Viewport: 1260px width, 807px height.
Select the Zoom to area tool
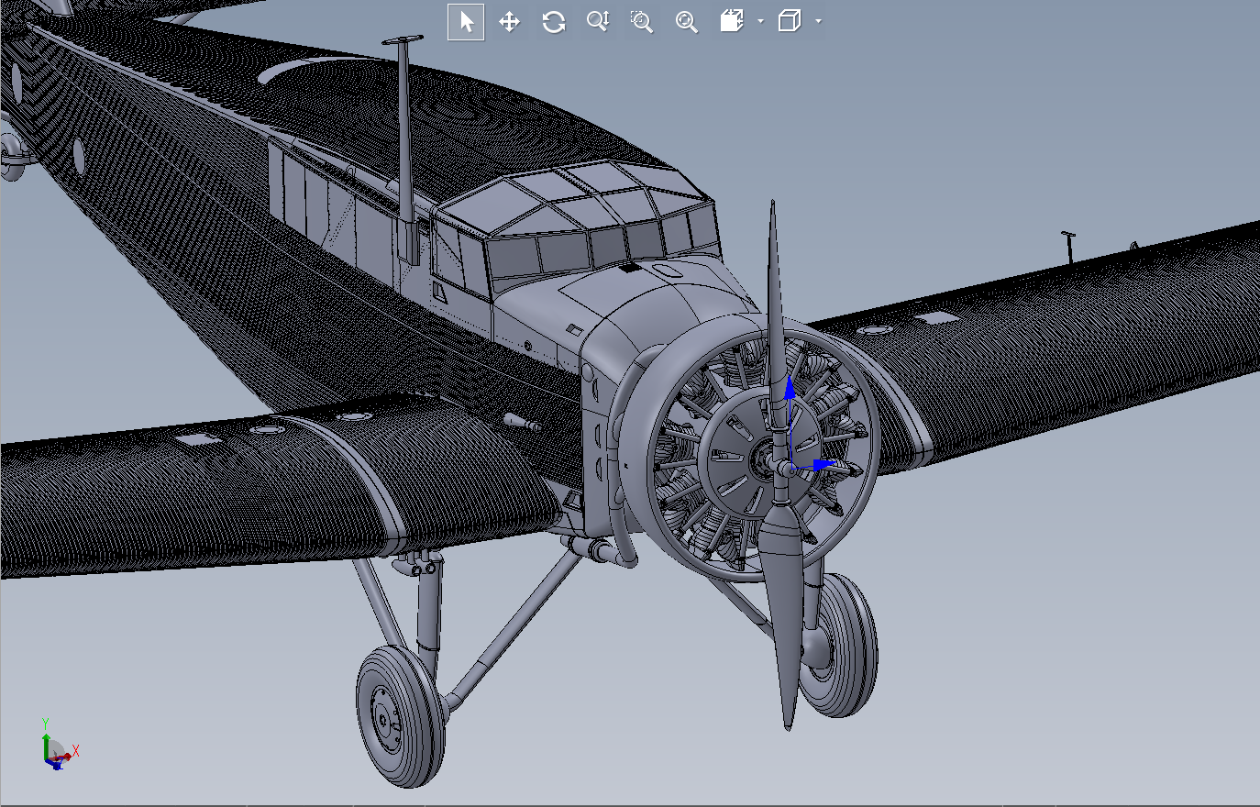(642, 22)
